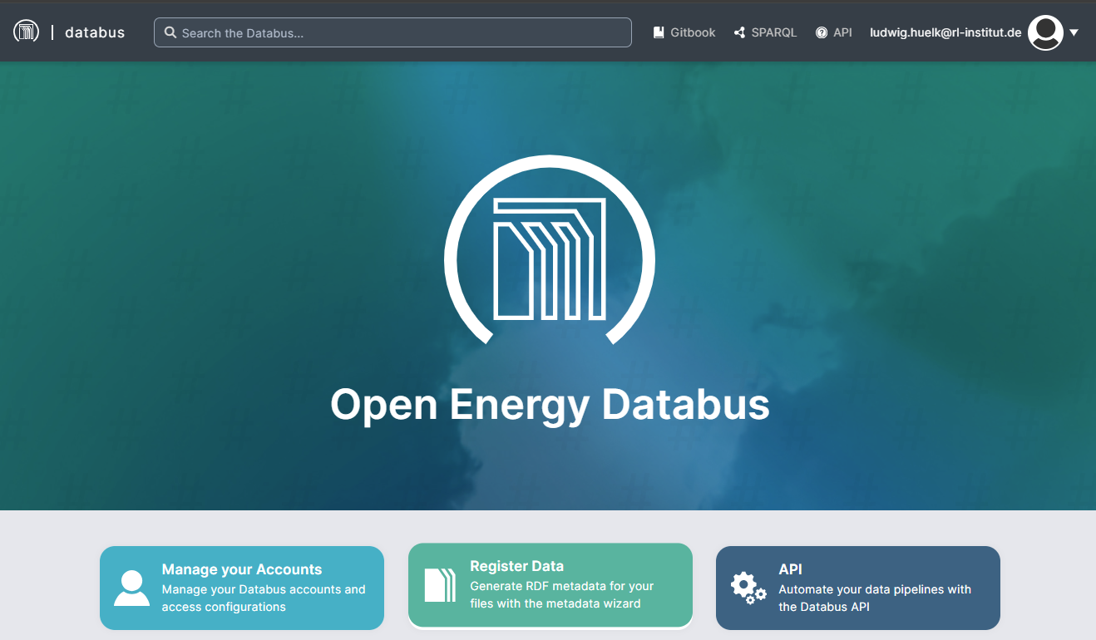Expand the user account dropdown arrow

point(1074,33)
